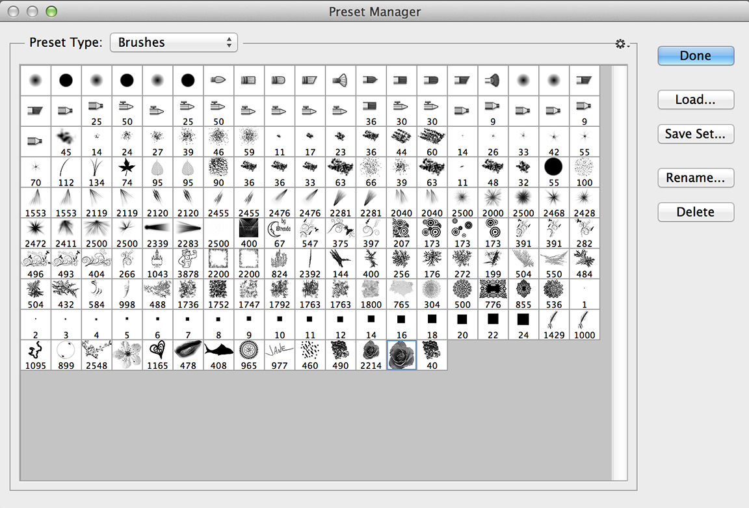Select the spatter brush 59

[x=249, y=141]
